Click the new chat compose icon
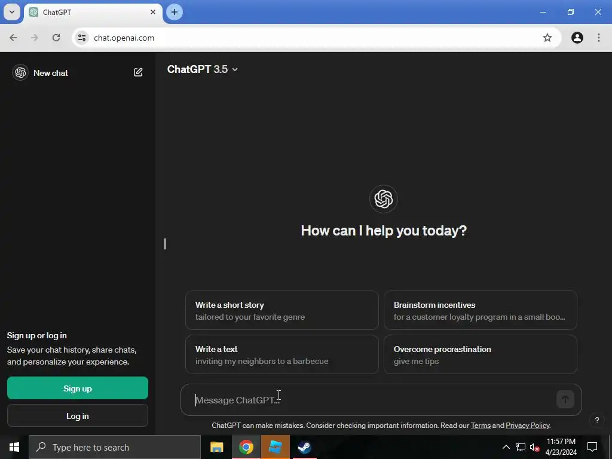The width and height of the screenshot is (612, 459). (138, 72)
